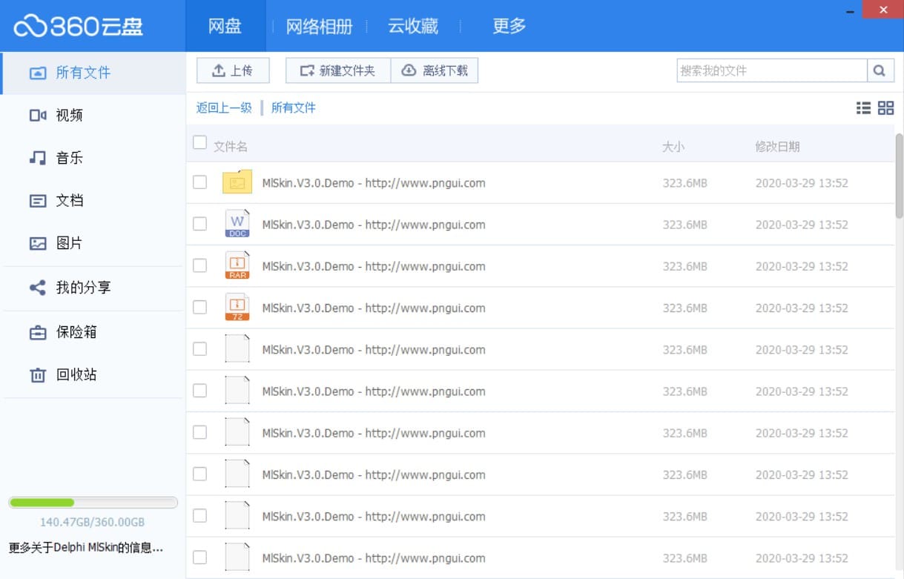Click the magnifier search icon
Viewport: 904px width, 579px height.
(x=879, y=70)
